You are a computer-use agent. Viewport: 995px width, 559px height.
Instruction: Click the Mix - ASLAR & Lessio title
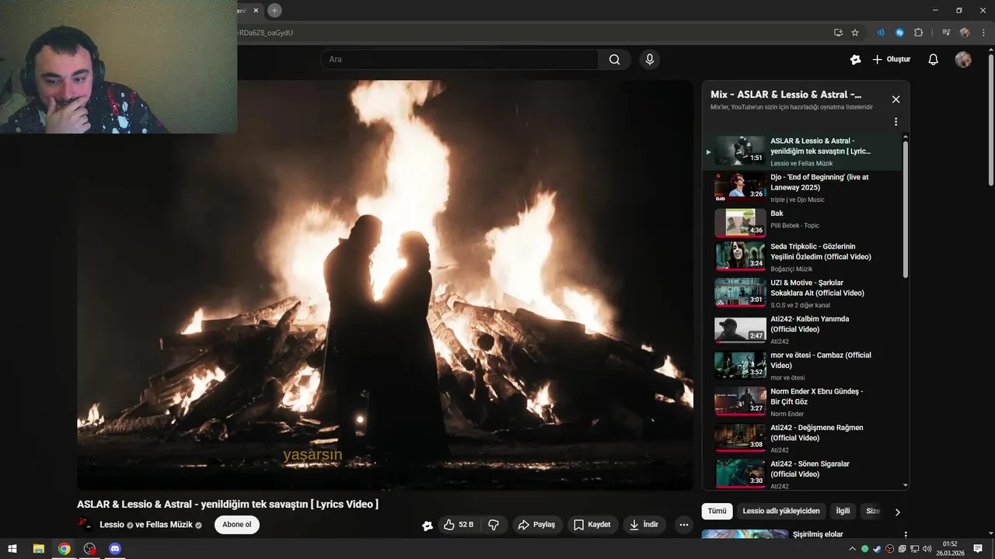coord(786,95)
